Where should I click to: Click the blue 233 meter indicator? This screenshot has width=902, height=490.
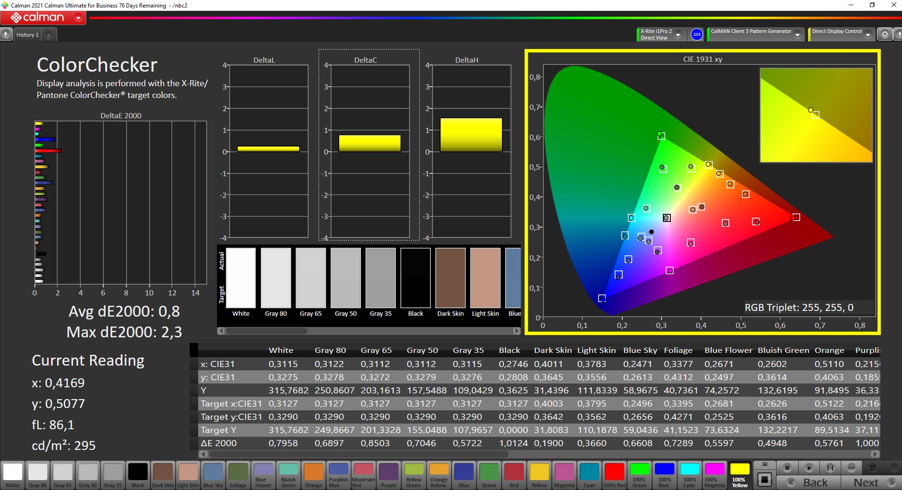(x=696, y=34)
